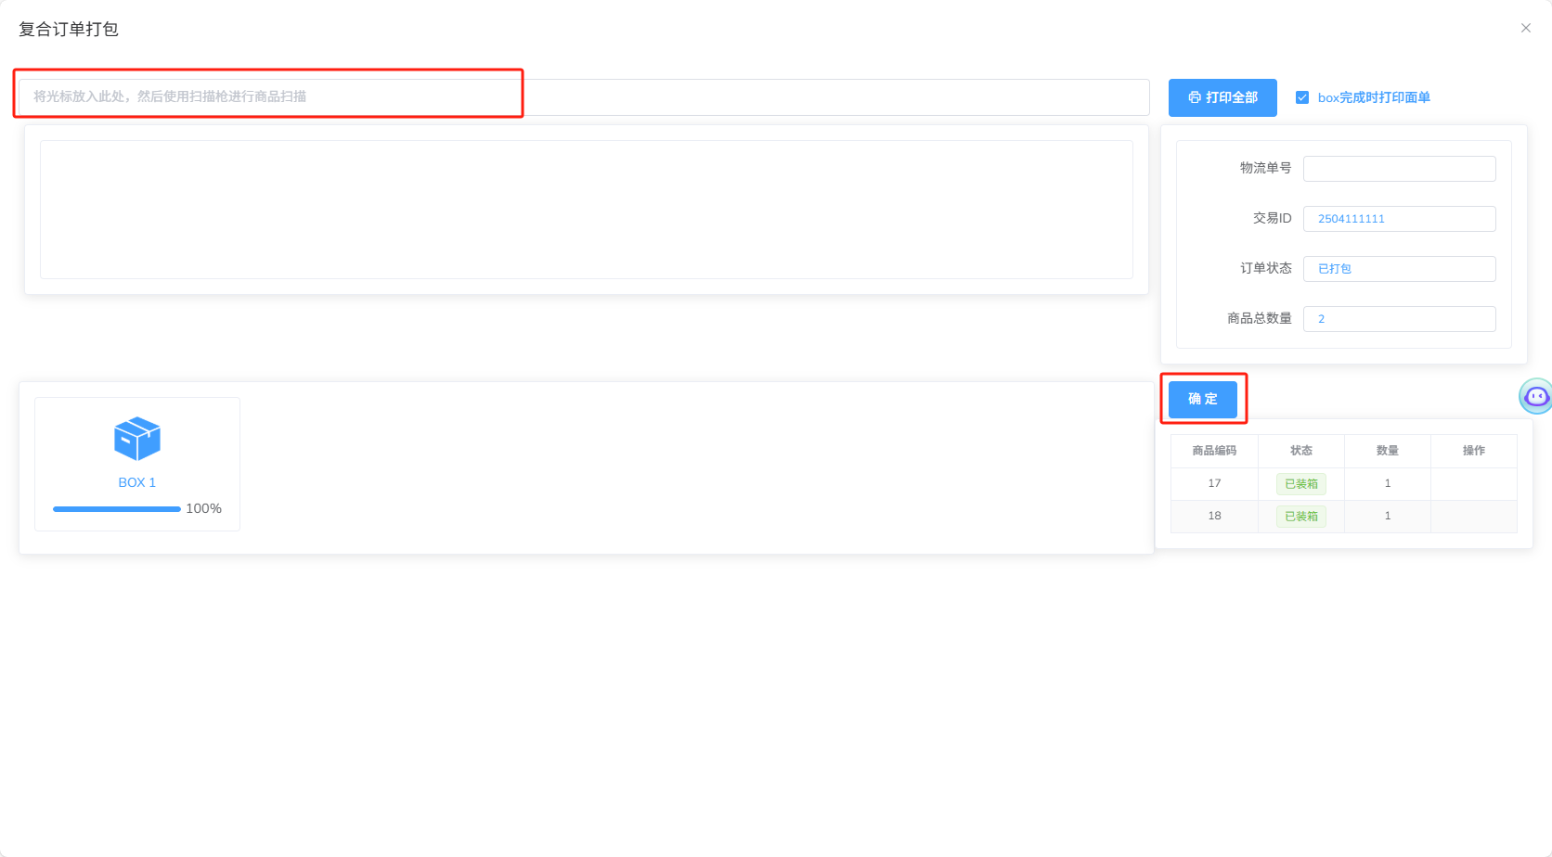The height and width of the screenshot is (857, 1552).
Task: Click the blue BOX 1 package icon
Action: point(137,439)
